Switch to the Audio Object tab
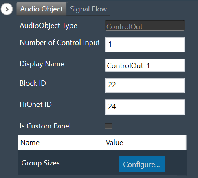This screenshot has width=198, height=178. coord(42,9)
